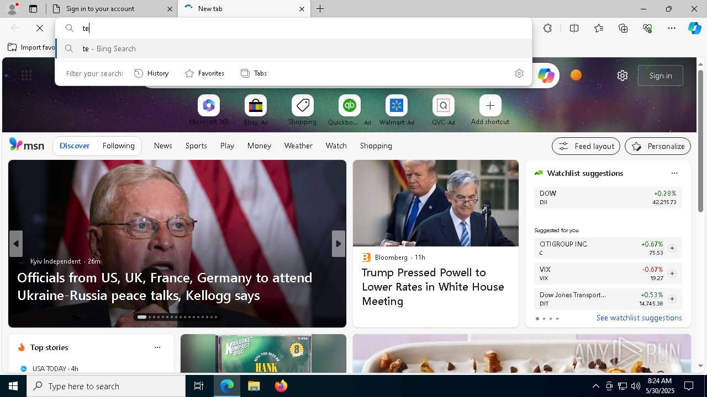Open the Watch category
This screenshot has width=707, height=397.
point(336,146)
